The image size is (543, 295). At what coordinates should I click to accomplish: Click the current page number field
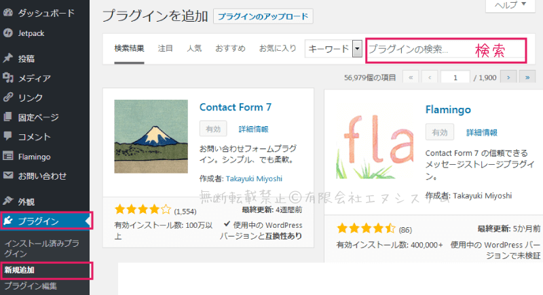coord(455,77)
